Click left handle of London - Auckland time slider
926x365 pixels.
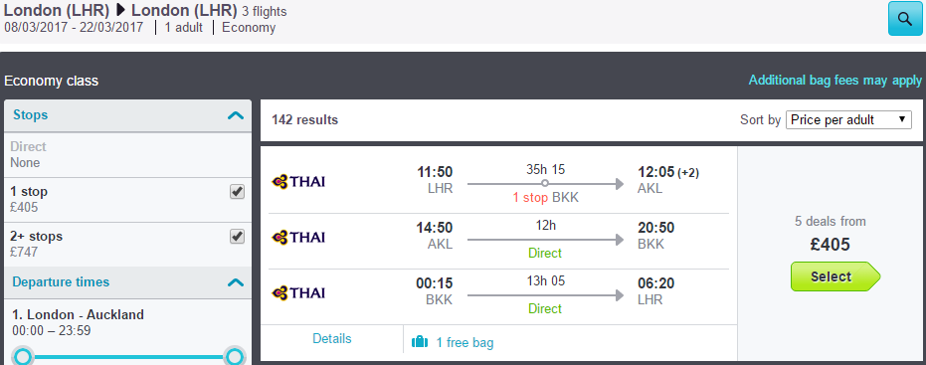[x=23, y=357]
